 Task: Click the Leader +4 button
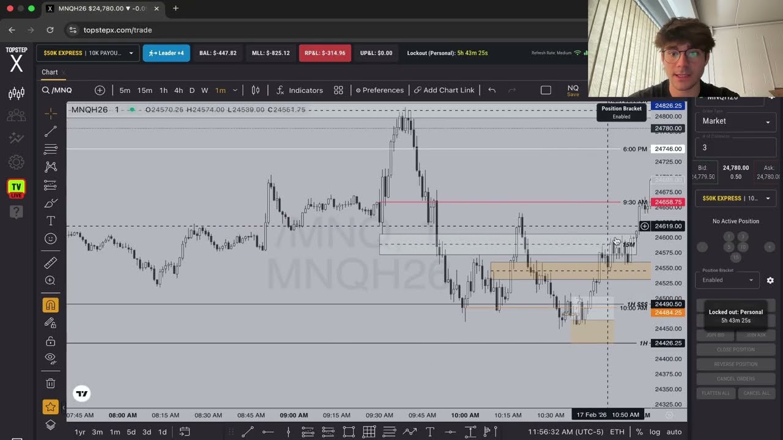[166, 53]
